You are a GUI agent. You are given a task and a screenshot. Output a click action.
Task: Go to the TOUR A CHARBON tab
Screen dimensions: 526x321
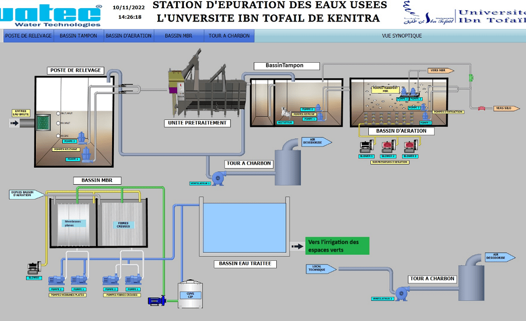click(229, 35)
